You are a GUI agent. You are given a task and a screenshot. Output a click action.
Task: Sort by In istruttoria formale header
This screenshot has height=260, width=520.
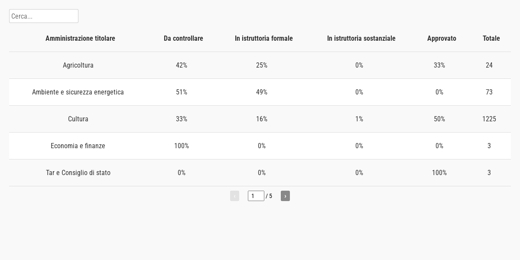point(263,39)
